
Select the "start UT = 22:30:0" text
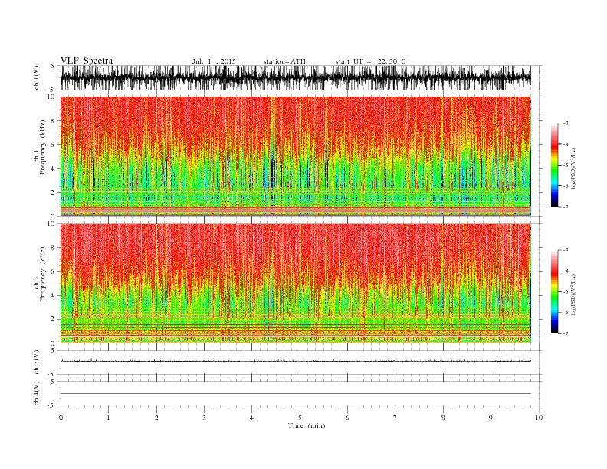pos(370,61)
